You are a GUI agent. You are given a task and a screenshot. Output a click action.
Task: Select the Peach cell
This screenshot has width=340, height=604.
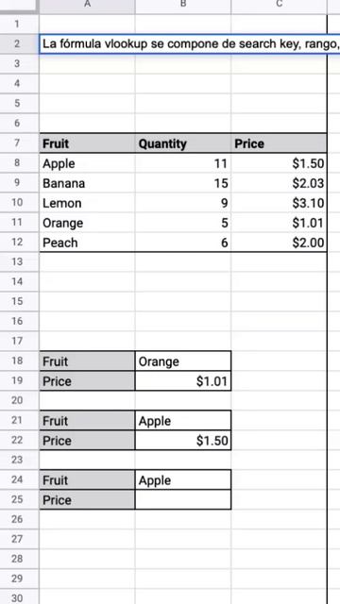coord(87,243)
